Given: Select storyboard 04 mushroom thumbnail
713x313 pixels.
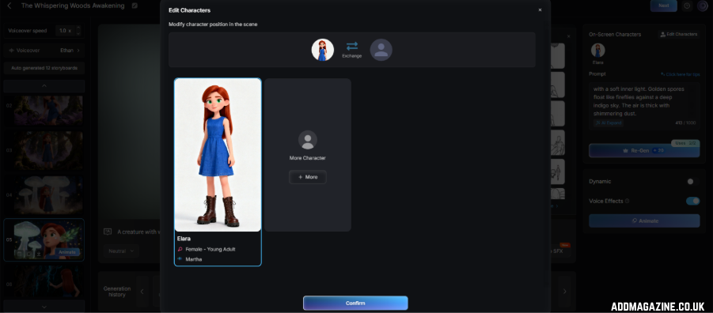Looking at the screenshot, I should click(x=48, y=195).
